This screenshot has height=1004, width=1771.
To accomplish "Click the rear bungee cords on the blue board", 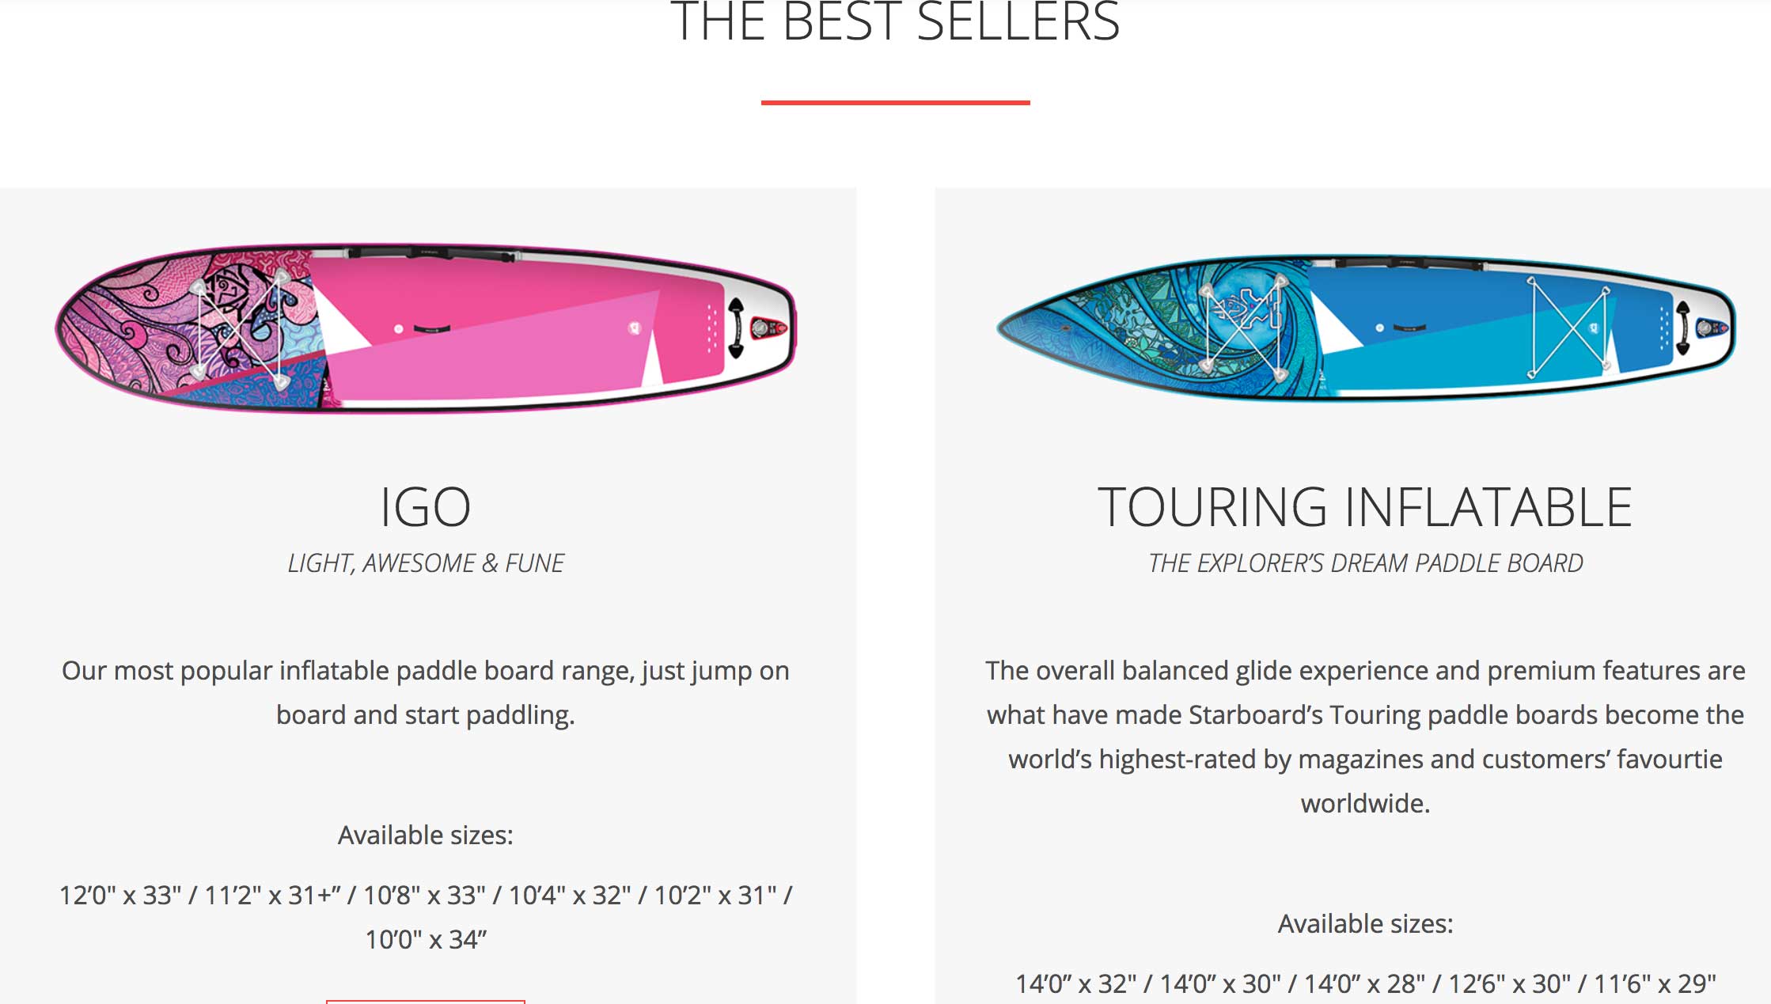I will 1569,328.
